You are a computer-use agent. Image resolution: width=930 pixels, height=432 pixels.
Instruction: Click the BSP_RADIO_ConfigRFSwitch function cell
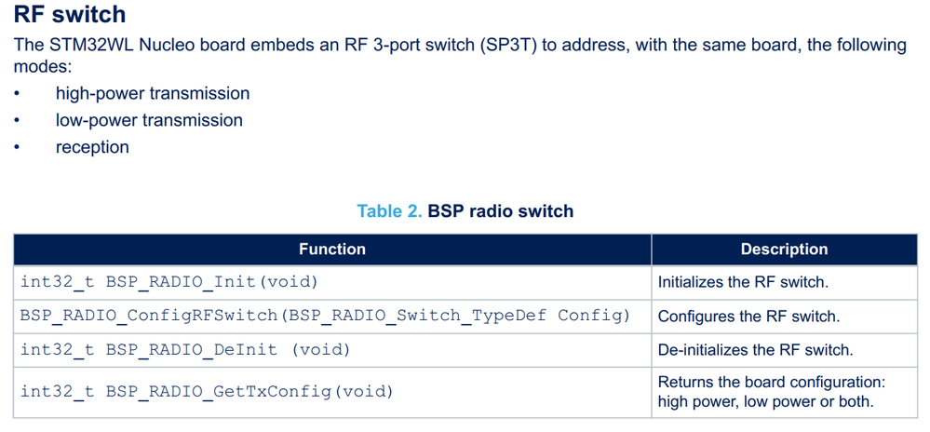332,316
